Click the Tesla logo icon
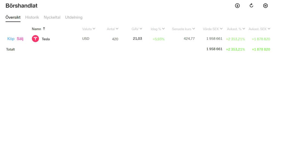This screenshot has width=281, height=147. tap(35, 39)
